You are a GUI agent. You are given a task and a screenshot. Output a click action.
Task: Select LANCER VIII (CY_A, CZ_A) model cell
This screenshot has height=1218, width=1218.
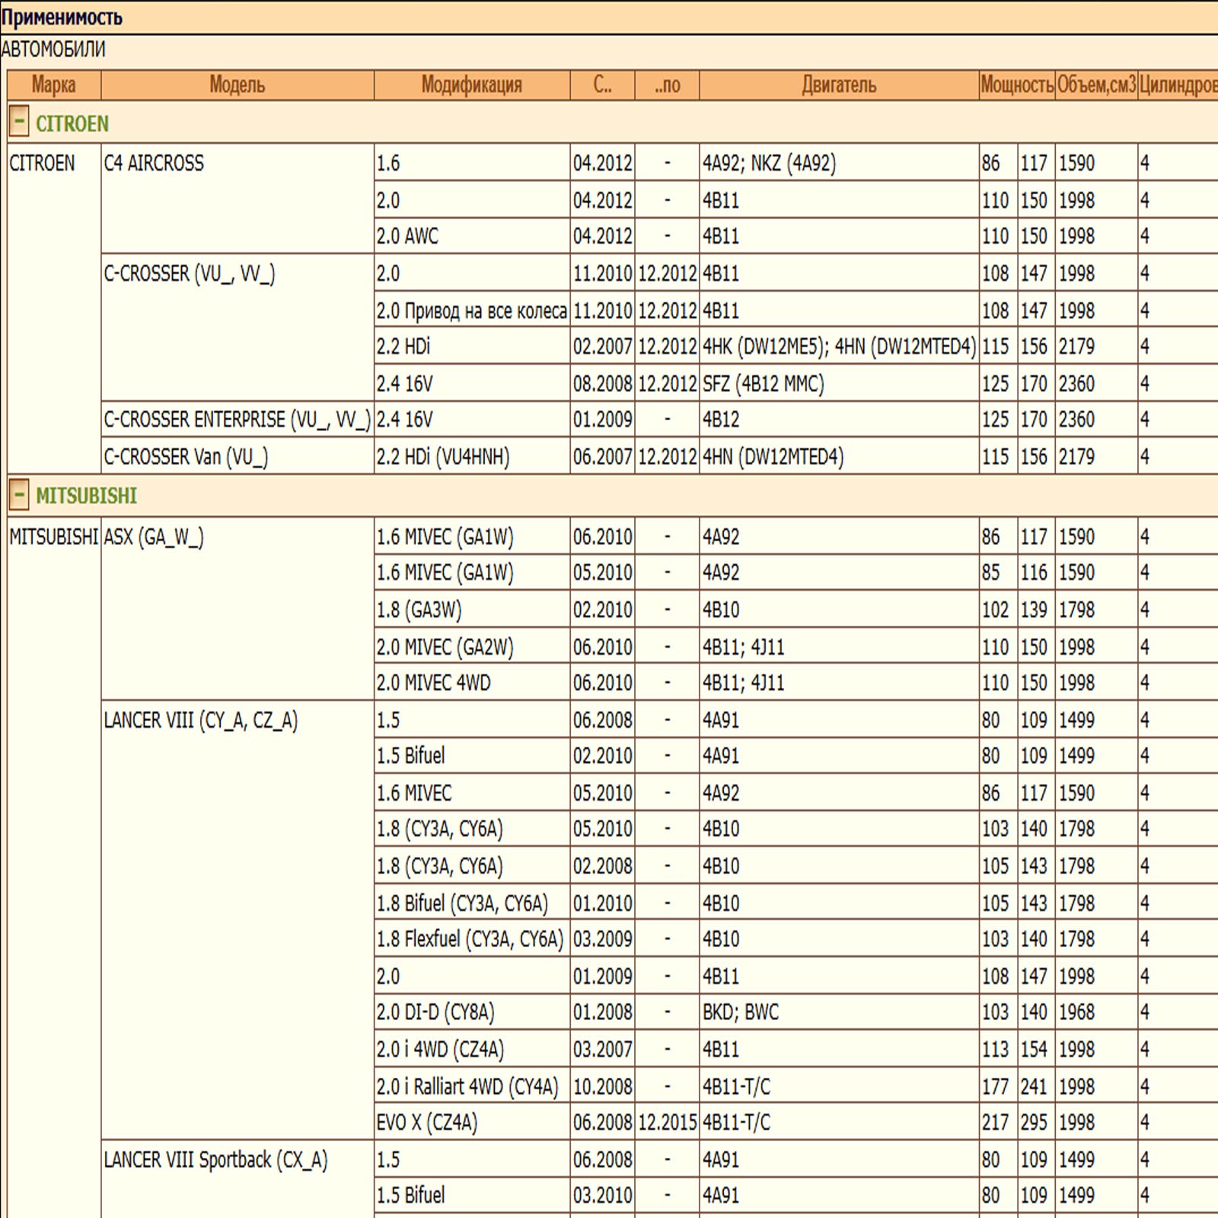tap(200, 720)
